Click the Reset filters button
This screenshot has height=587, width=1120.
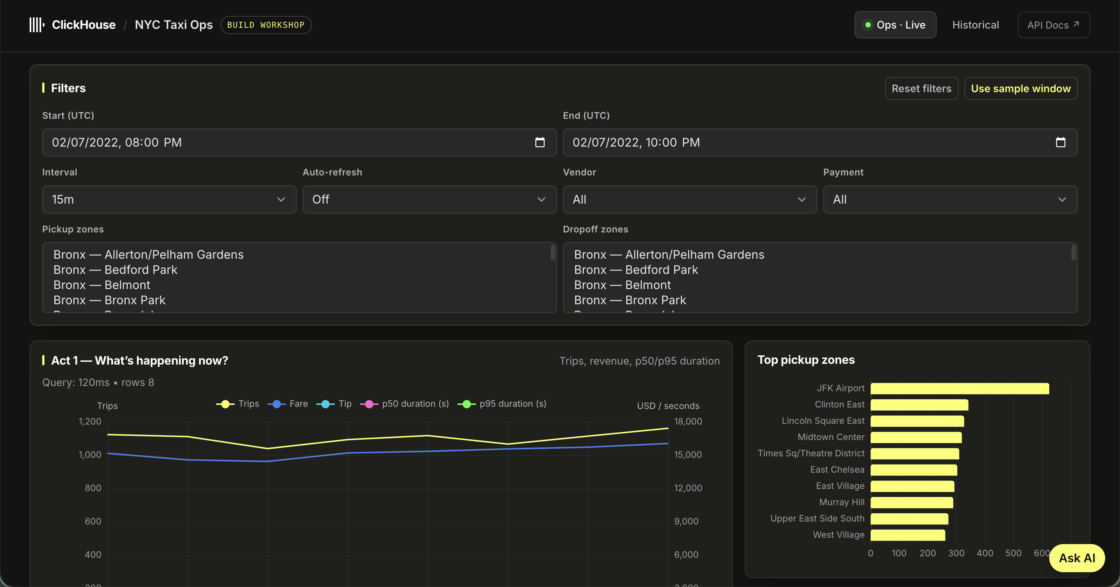coord(922,88)
